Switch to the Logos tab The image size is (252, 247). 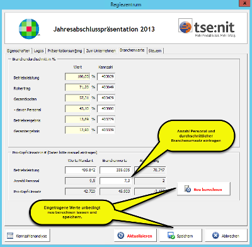38,50
